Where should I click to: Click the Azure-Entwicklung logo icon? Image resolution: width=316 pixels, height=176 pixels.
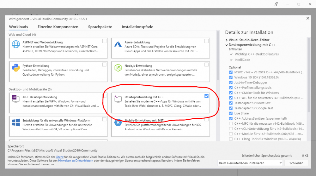[118, 44]
